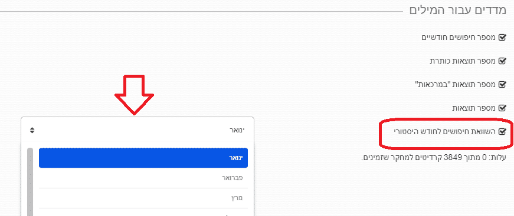Click the month list's vertical scrollbar
514x216 pixels.
coord(30,182)
